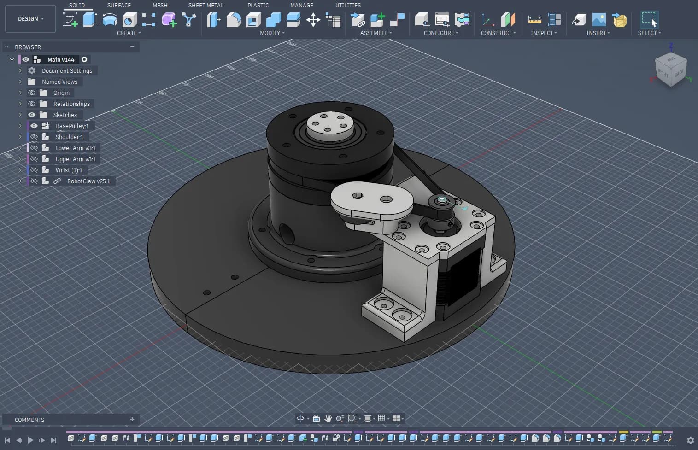Collapse the Main v144 root node
This screenshot has width=698, height=450.
[x=12, y=59]
